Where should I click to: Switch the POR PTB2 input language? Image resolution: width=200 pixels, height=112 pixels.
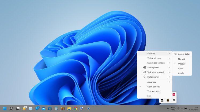coord(173,109)
